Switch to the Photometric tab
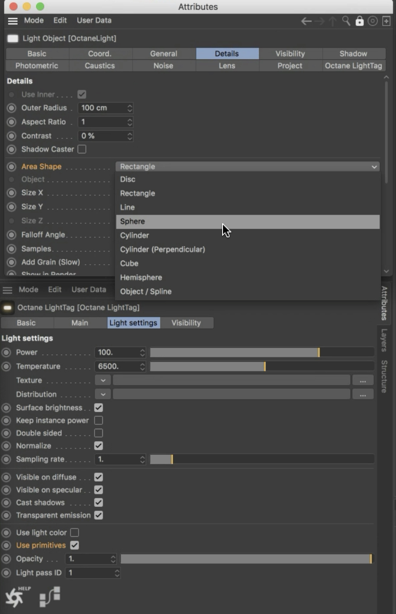 pos(37,66)
